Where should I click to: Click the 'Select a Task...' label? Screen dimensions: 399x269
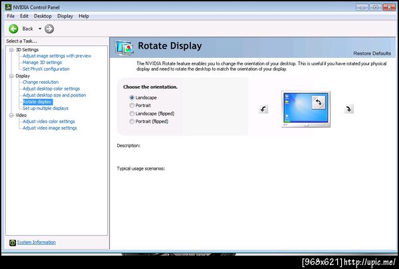[21, 41]
